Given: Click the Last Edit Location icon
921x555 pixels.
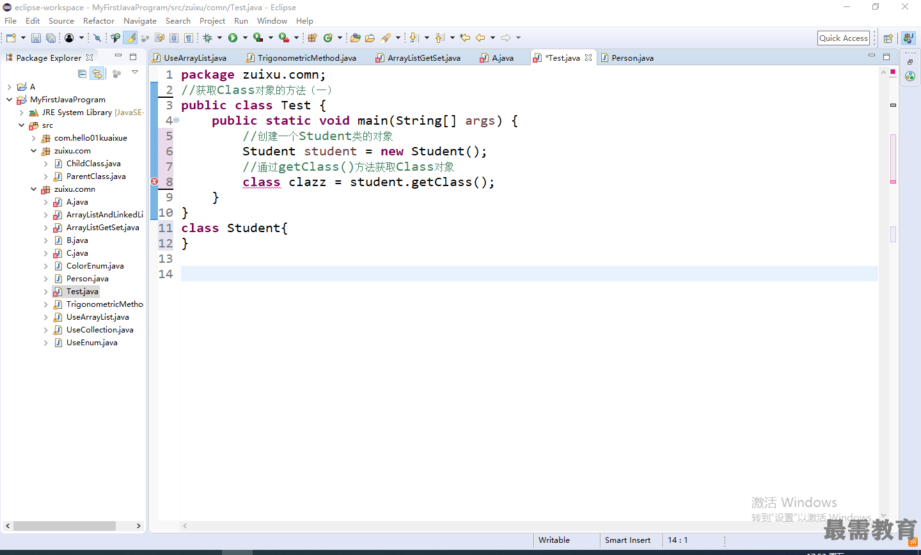Looking at the screenshot, I should click(465, 38).
